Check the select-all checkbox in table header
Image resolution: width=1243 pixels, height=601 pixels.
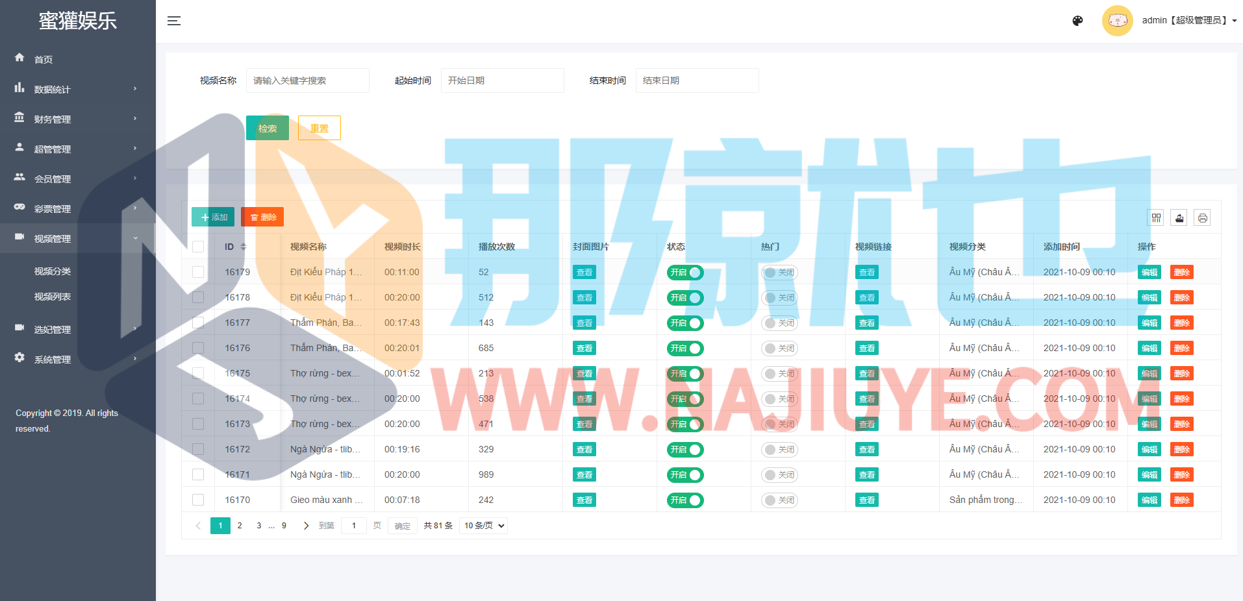coord(198,247)
